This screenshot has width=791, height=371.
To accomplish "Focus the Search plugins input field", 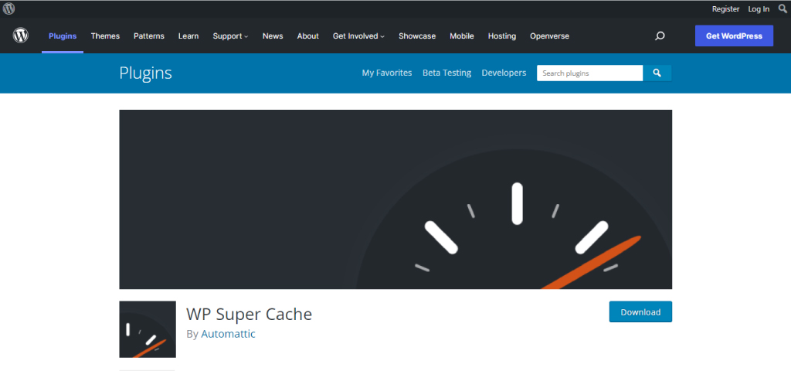I will coord(589,73).
